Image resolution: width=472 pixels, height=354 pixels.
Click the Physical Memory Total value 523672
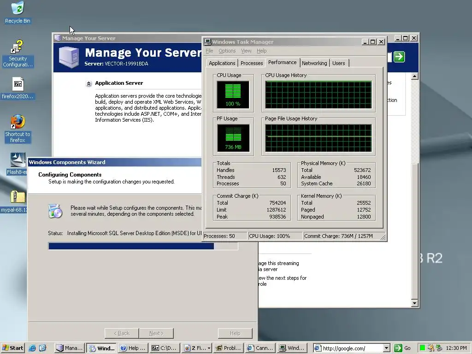(x=362, y=170)
